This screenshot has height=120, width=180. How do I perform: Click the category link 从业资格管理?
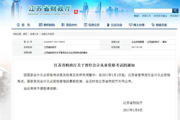(138, 42)
